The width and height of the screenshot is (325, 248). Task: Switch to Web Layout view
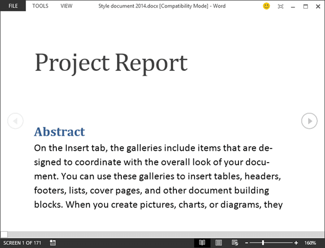(x=235, y=243)
